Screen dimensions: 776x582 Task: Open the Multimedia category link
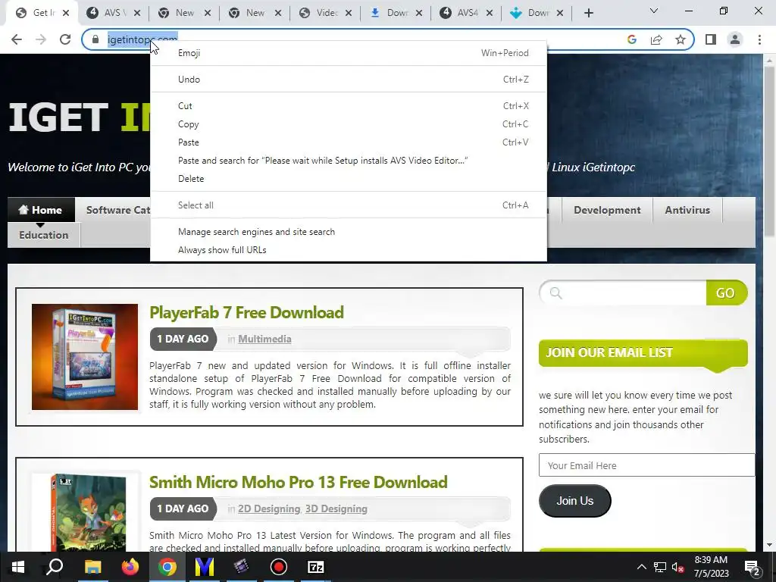click(x=264, y=339)
